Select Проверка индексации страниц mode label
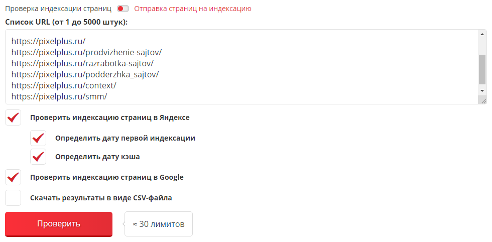Image resolution: width=492 pixels, height=242 pixels. tap(58, 9)
